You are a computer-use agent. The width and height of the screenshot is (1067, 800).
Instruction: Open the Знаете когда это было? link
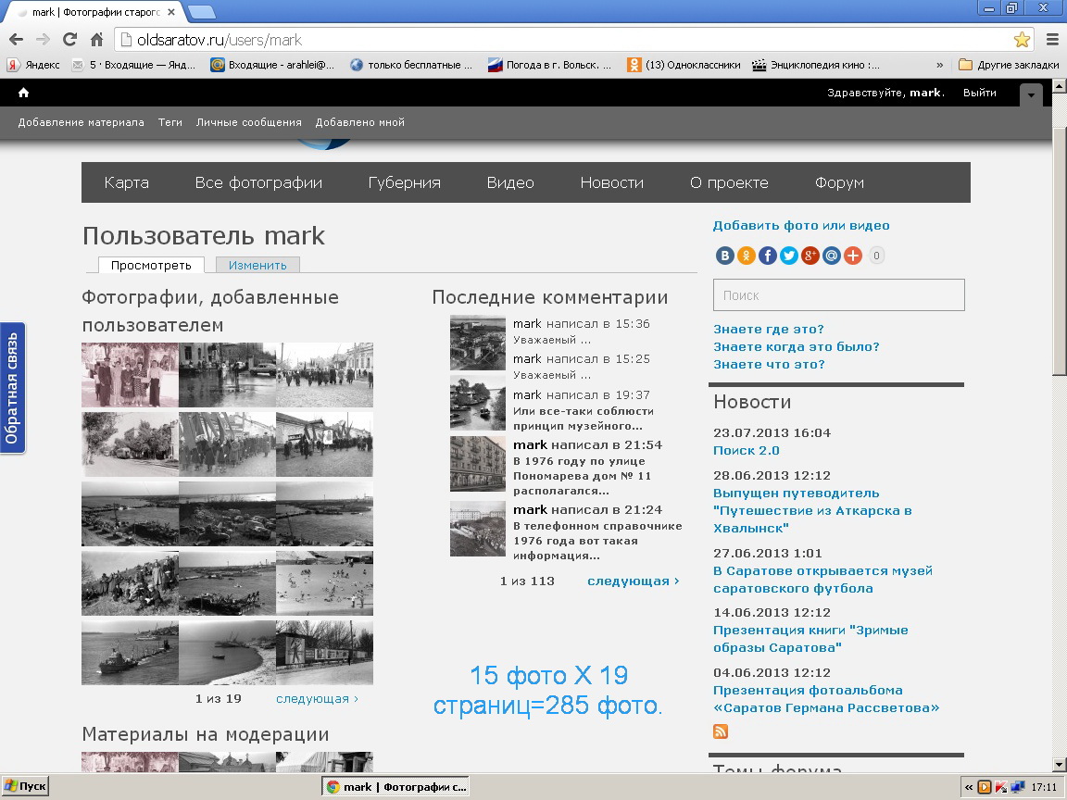point(797,347)
